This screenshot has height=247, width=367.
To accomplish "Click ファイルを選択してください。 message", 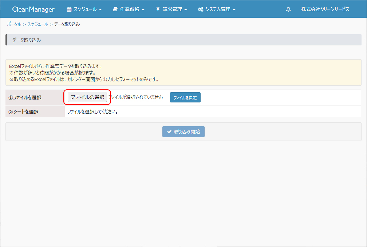I will click(x=93, y=112).
